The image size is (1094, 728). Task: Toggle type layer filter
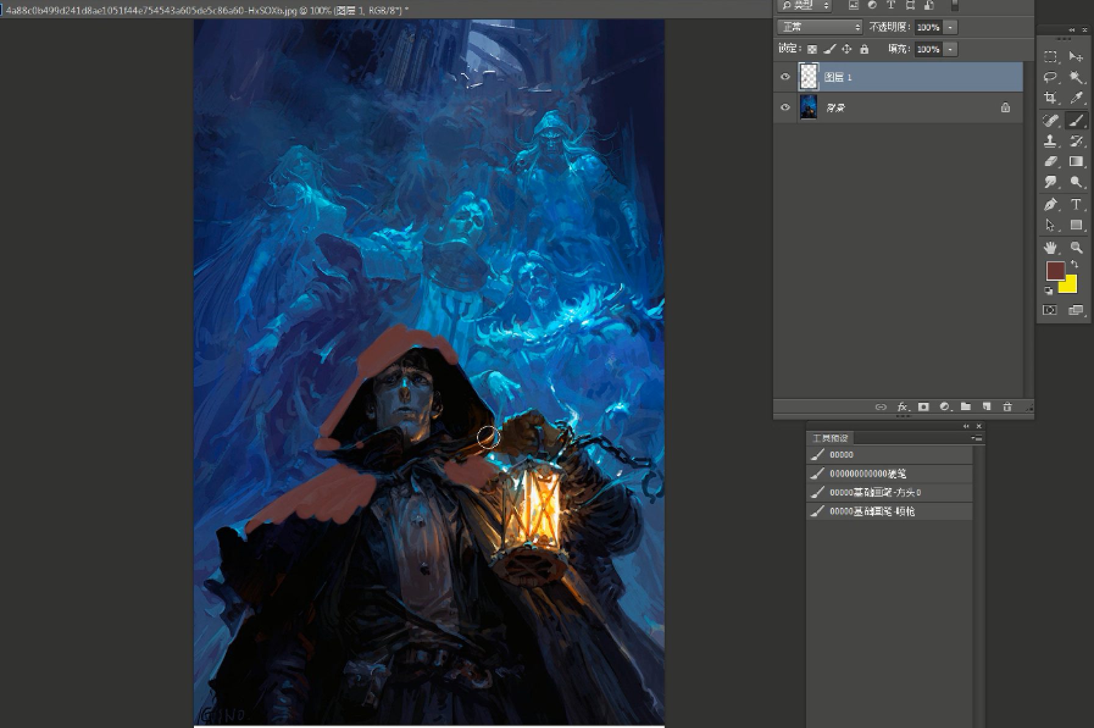tap(891, 5)
